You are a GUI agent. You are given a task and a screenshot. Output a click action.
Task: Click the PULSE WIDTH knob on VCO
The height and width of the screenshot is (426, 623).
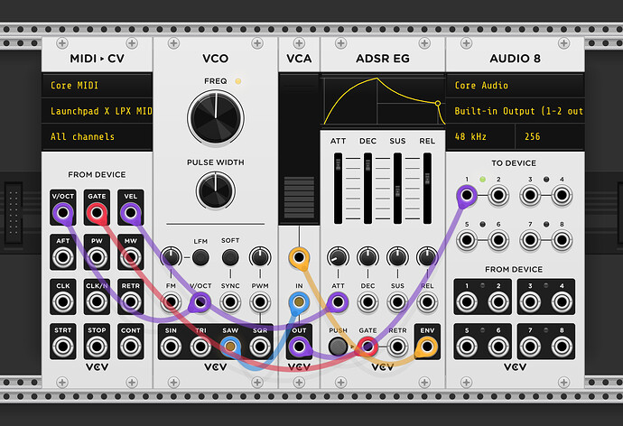216,191
